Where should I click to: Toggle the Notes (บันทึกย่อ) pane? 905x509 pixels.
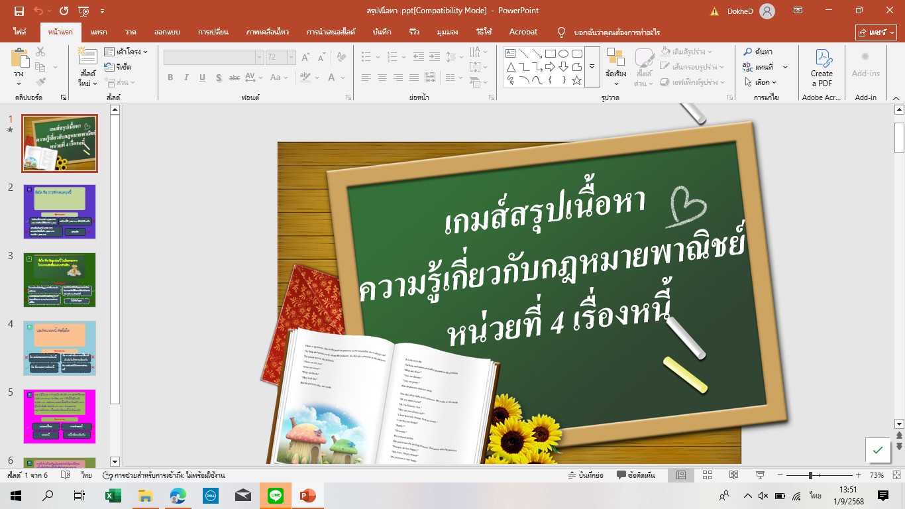[585, 475]
